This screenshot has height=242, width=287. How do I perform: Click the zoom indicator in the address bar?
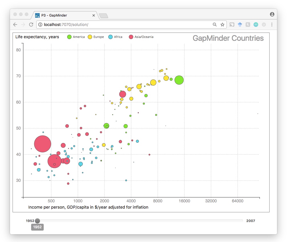[x=215, y=25]
